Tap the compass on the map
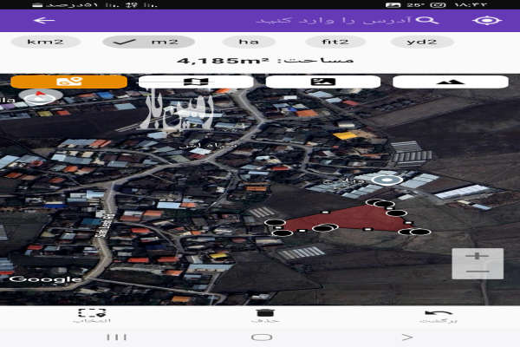The width and height of the screenshot is (520, 347). [x=37, y=97]
